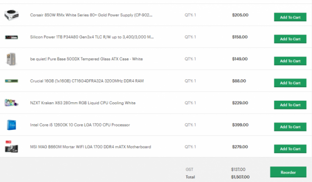Screen dimensions: 312x182
Task: Add Intel Core i5 12600K to cart
Action: point(290,127)
